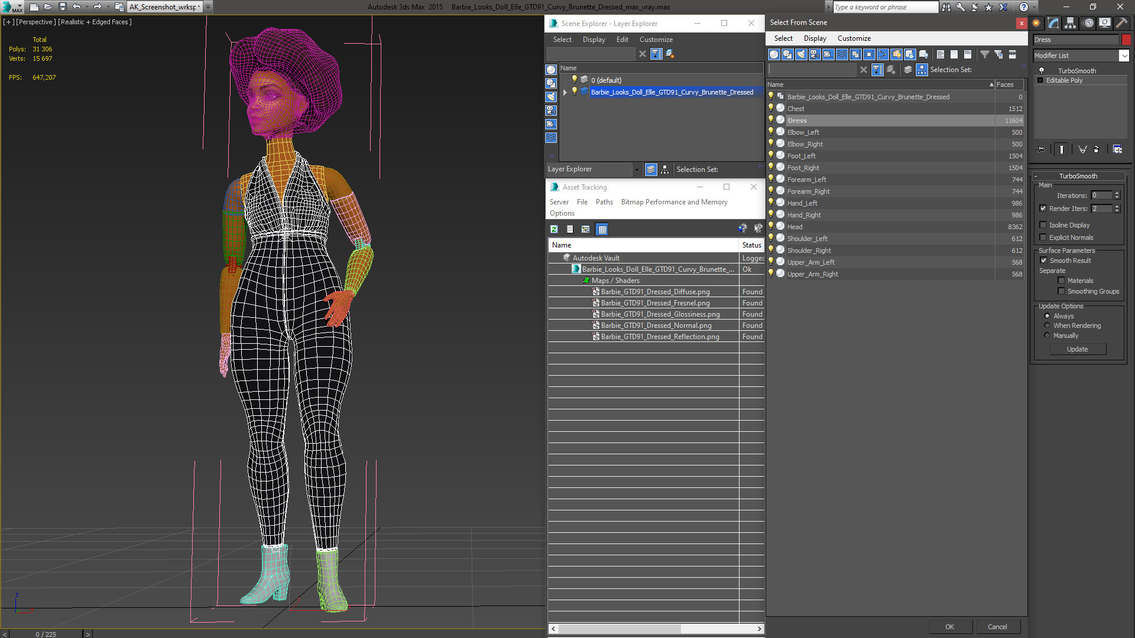Open Display menu in Select From Scene
1135x638 pixels.
coord(815,38)
